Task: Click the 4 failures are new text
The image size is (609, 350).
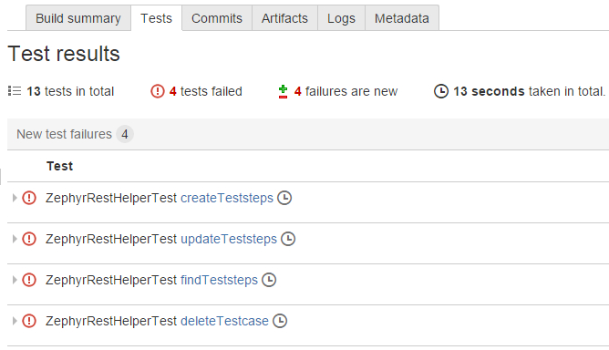Action: pyautogui.click(x=346, y=91)
